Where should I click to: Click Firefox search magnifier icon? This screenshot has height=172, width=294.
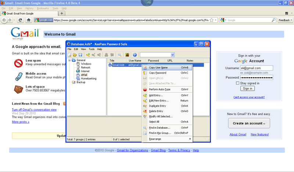coord(273,20)
